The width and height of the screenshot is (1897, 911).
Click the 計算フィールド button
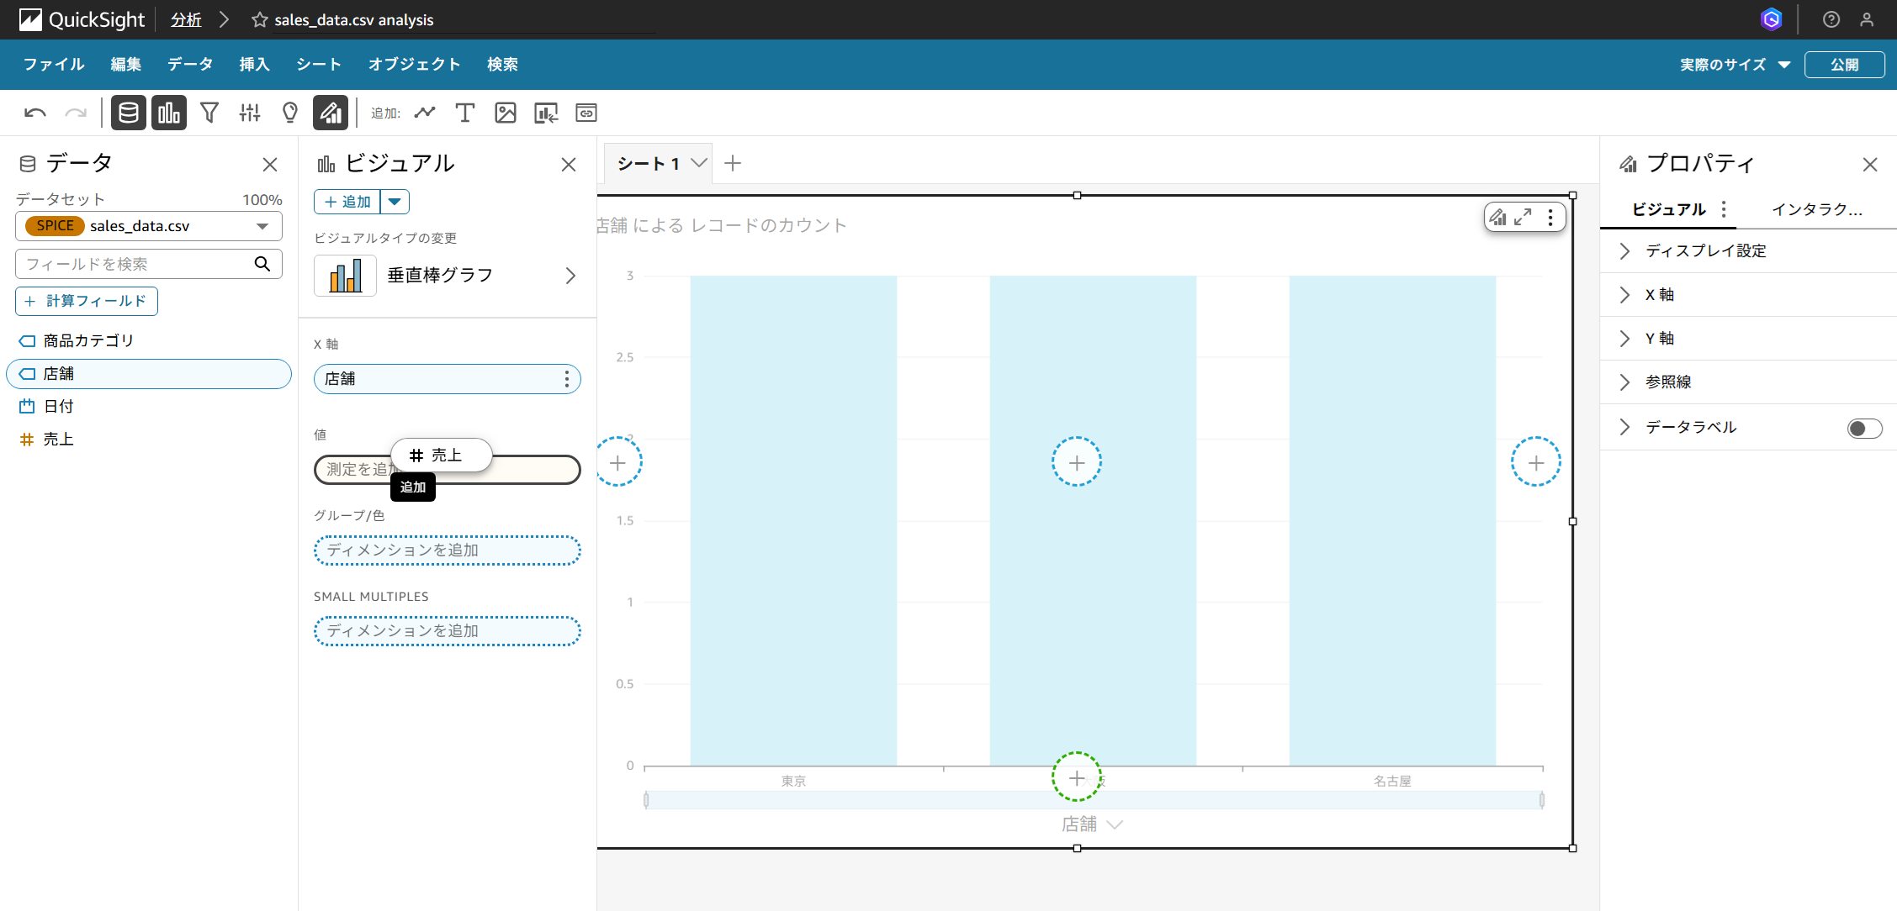point(87,301)
